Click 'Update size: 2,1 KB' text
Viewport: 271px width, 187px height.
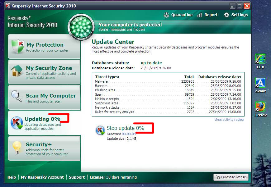(x=121, y=139)
